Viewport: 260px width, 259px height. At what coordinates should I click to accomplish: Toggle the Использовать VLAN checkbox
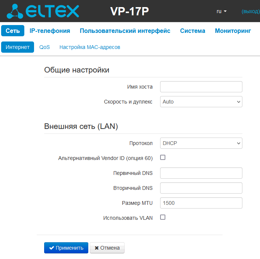(x=163, y=217)
